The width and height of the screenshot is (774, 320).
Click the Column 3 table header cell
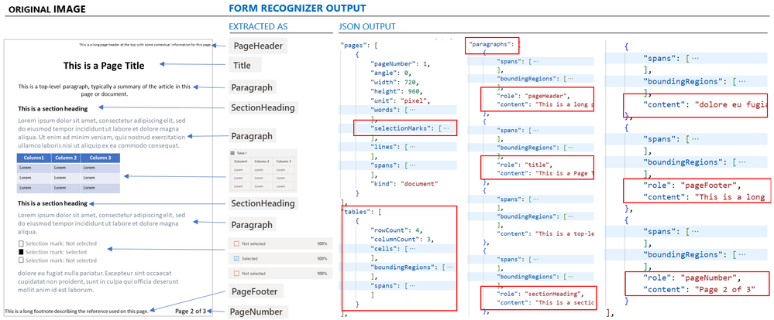pyautogui.click(x=100, y=158)
